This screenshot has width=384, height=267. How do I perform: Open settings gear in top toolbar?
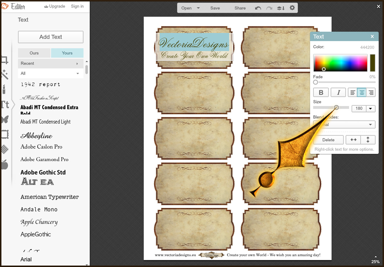[292, 8]
